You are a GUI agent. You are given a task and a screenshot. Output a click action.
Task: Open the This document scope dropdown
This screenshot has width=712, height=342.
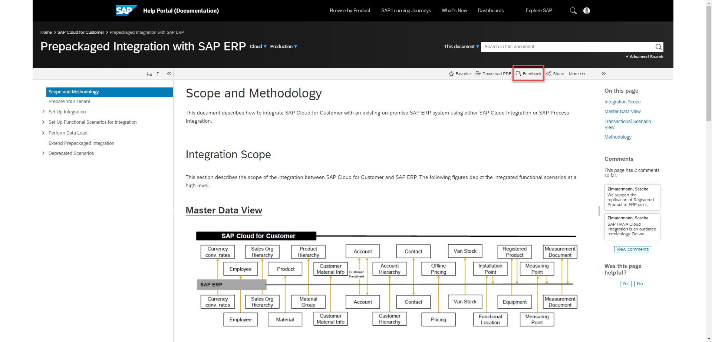462,47
